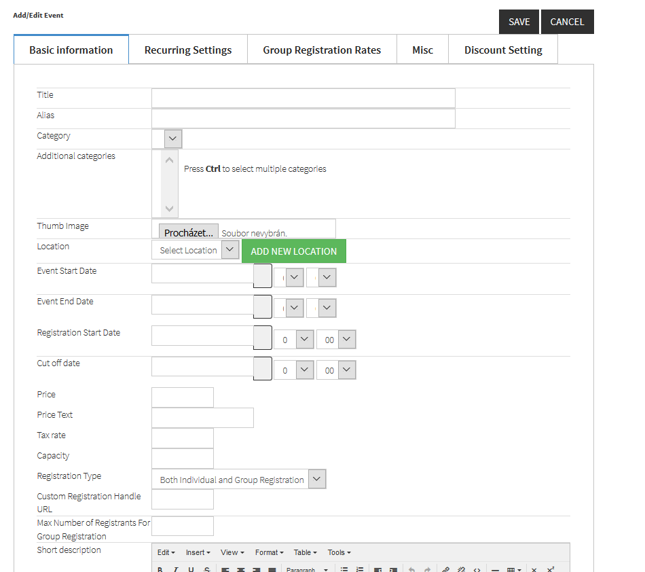The height and width of the screenshot is (572, 645).
Task: Click scroll-down arrow in Additional categories list
Action: (170, 209)
